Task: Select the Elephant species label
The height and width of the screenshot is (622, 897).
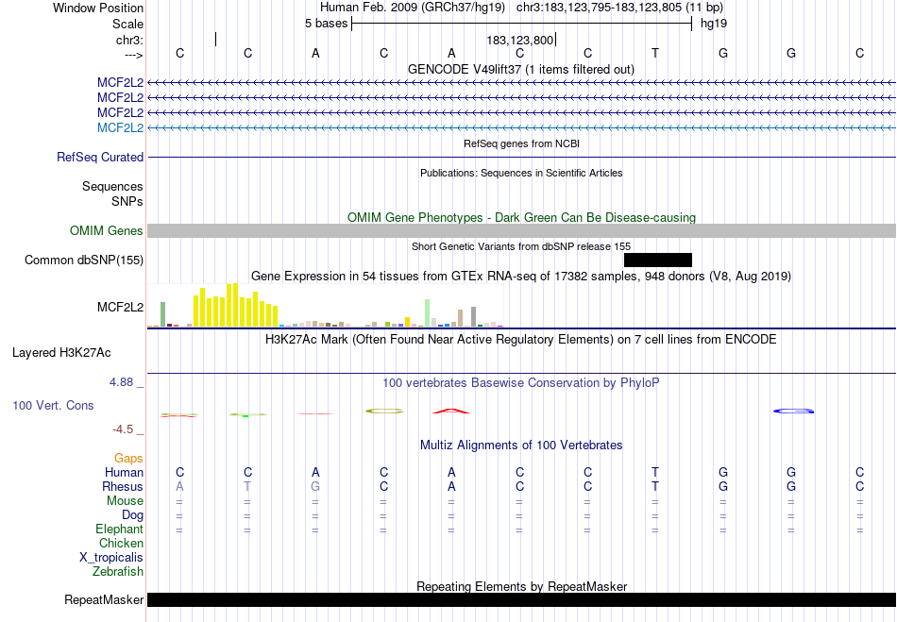Action: tap(120, 529)
